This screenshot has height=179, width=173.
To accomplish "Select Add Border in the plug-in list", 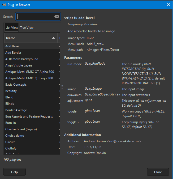I will 32,53.
